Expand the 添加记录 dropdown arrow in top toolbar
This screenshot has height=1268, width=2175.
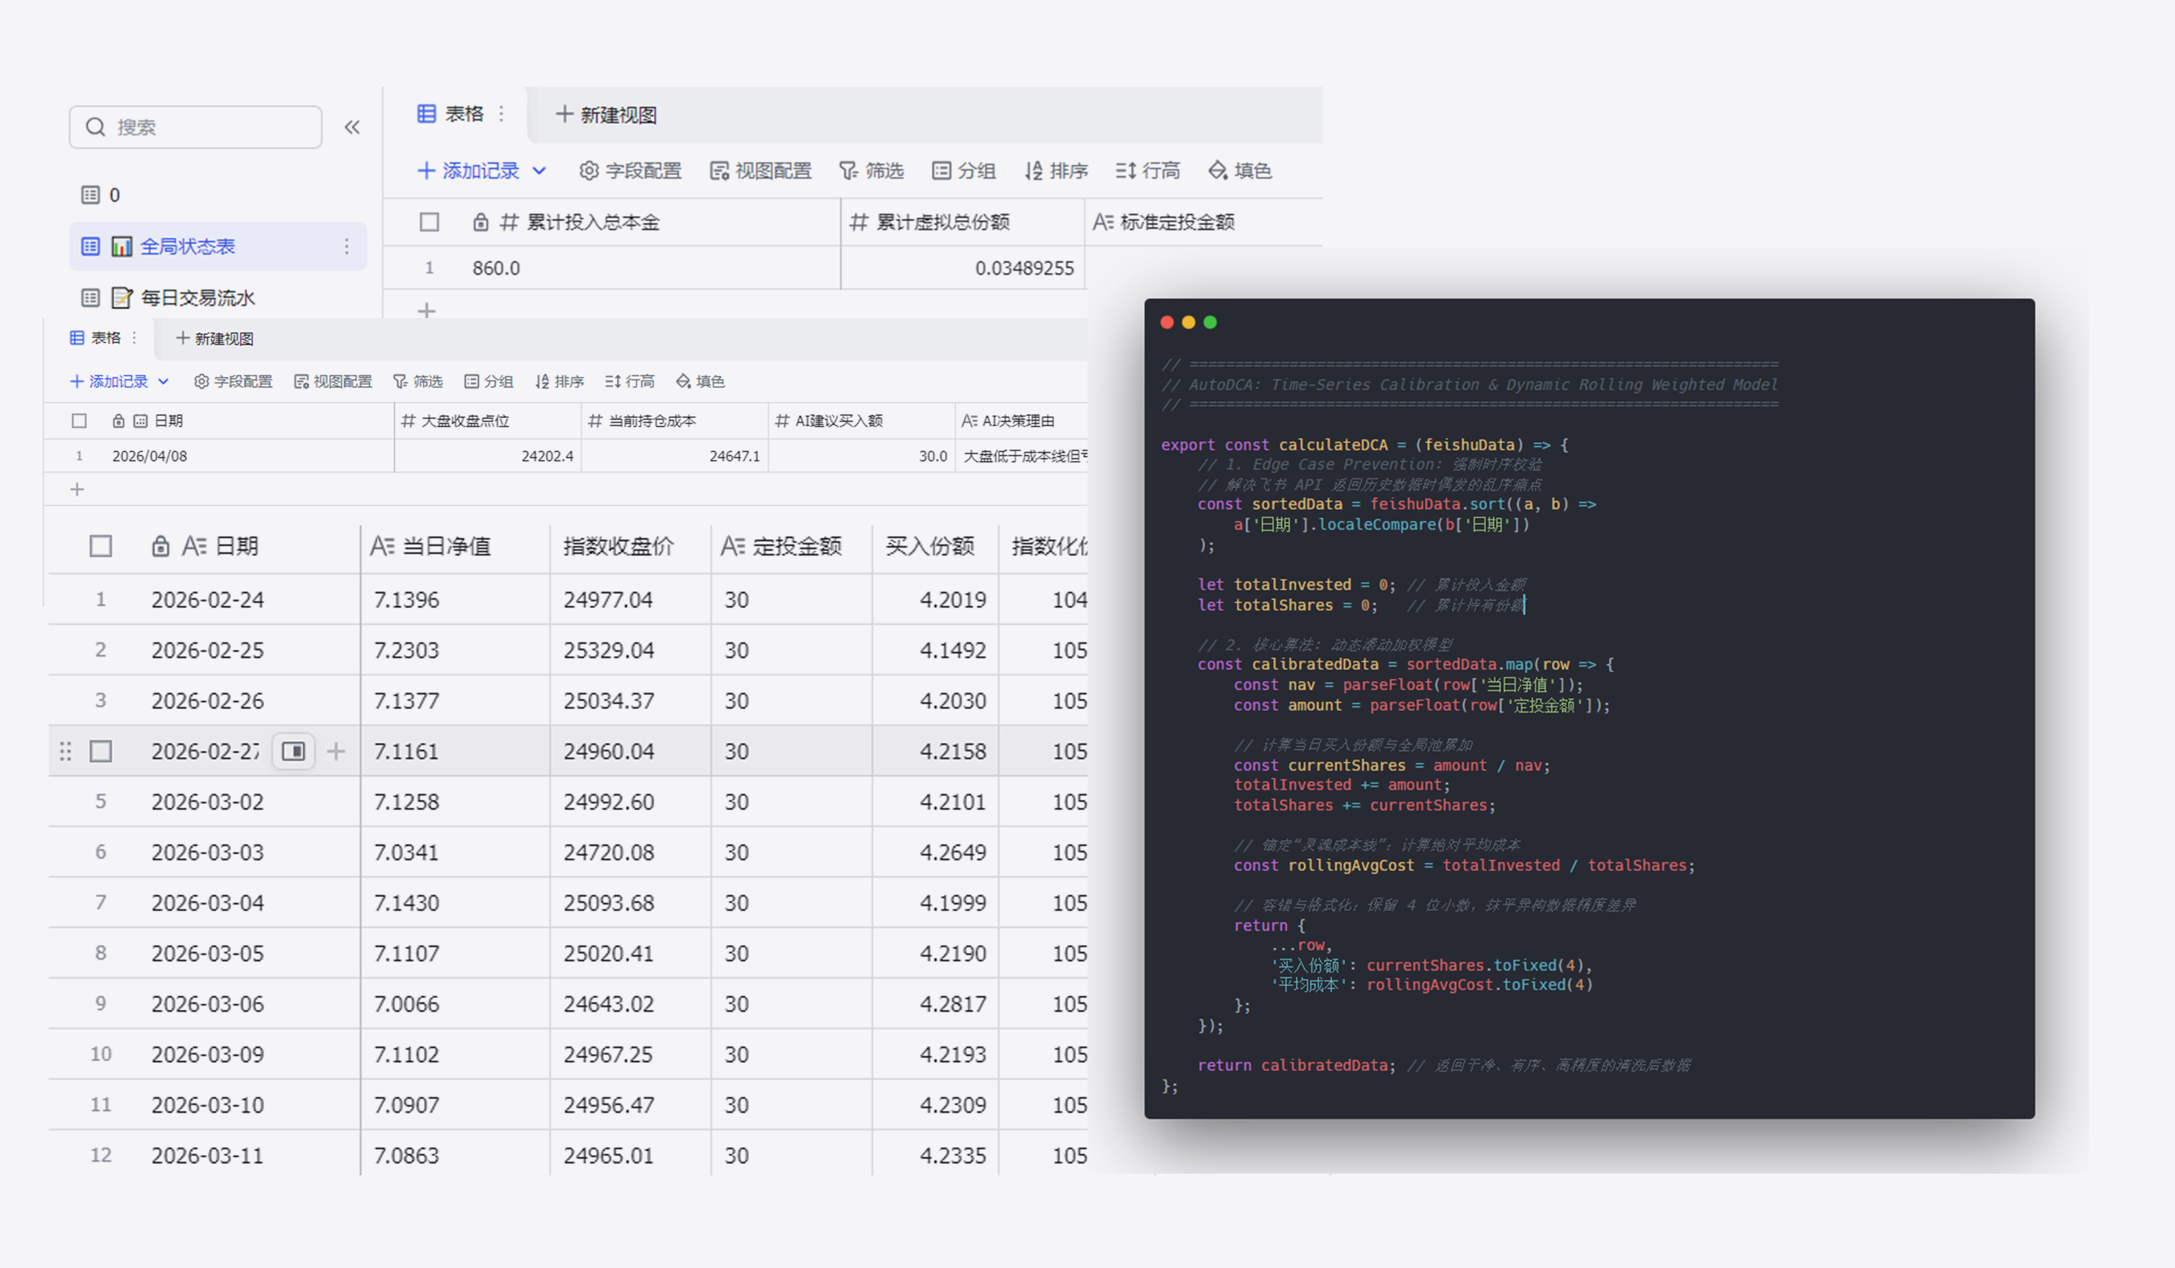click(x=540, y=171)
